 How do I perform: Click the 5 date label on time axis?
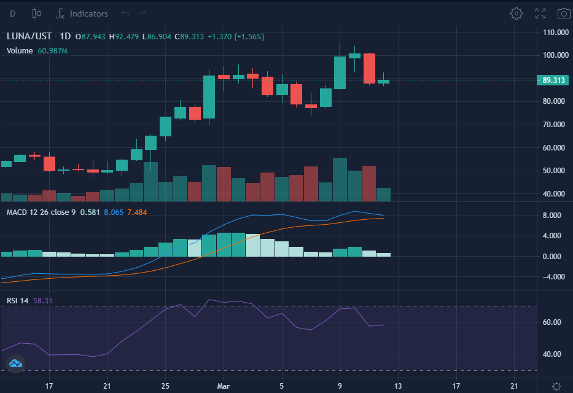(281, 386)
